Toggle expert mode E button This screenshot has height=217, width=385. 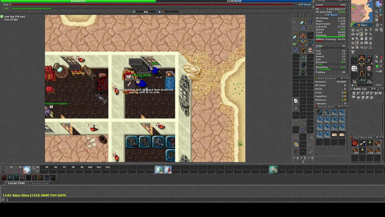[381, 66]
